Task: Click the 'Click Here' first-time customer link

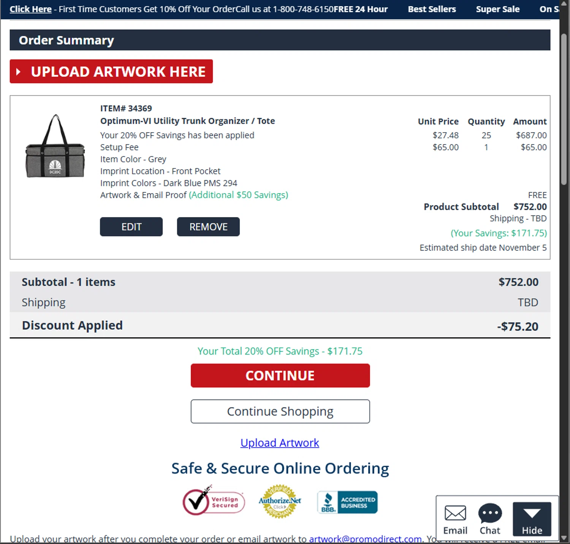Action: pyautogui.click(x=30, y=9)
